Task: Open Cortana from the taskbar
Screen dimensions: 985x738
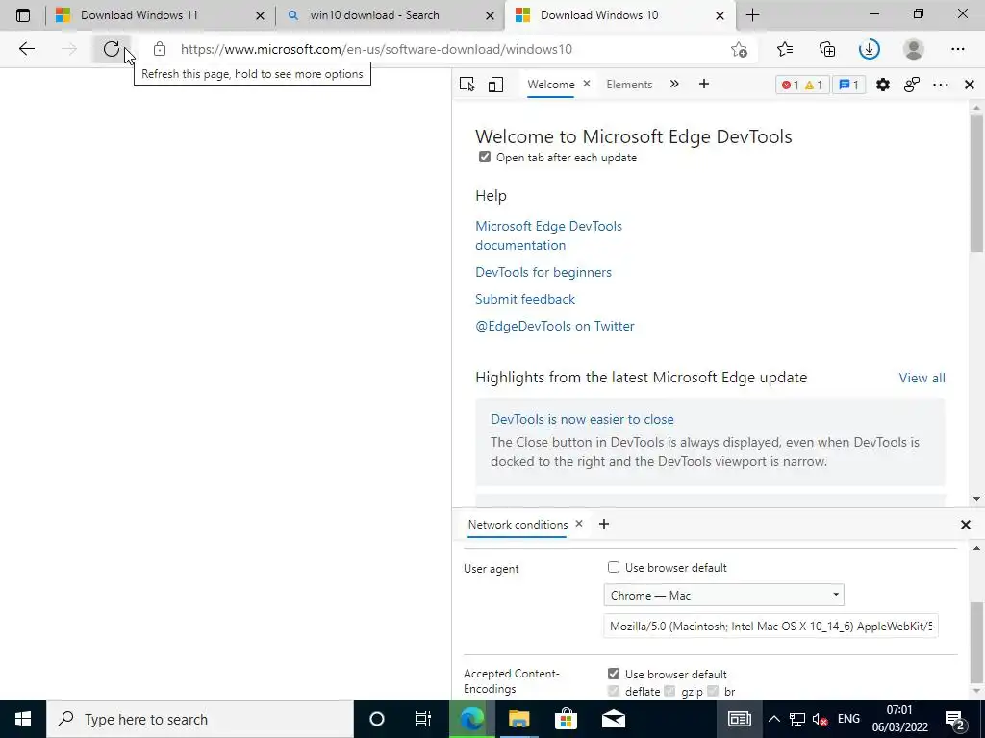Action: coord(377,719)
